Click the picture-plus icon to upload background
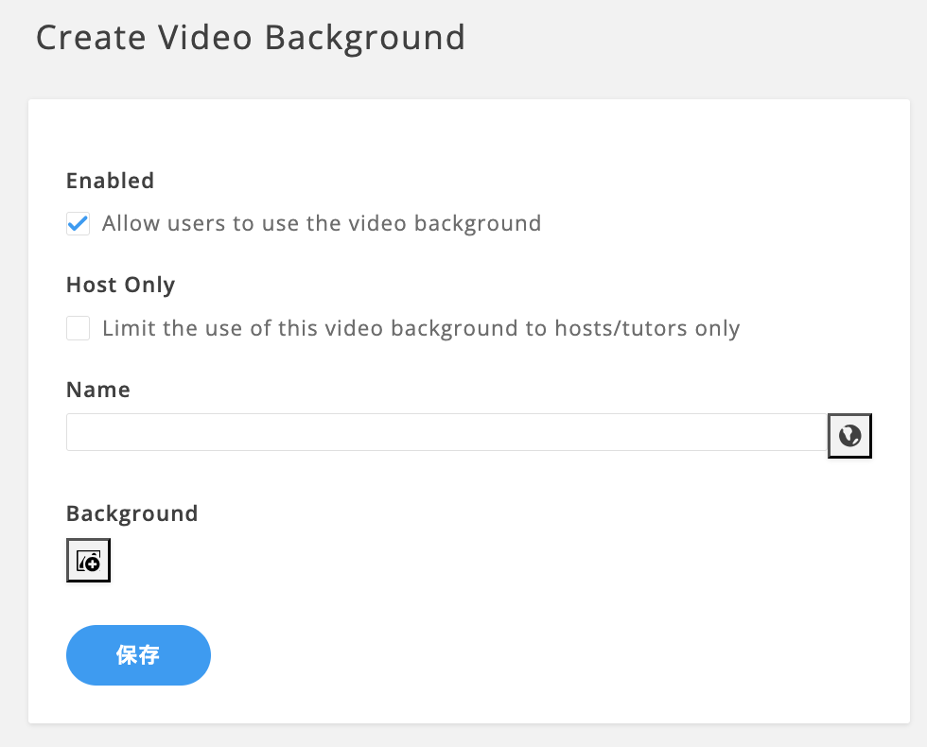Image resolution: width=927 pixels, height=747 pixels. click(x=87, y=560)
